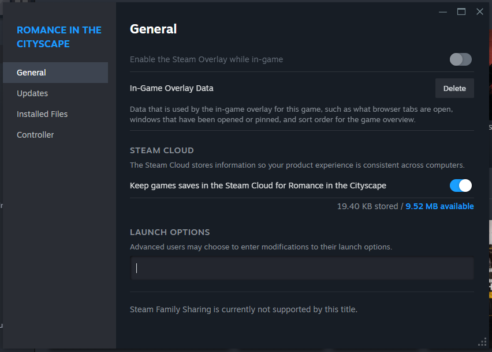Click the In-Game Overlay Data label
This screenshot has height=352, width=492.
(x=172, y=88)
